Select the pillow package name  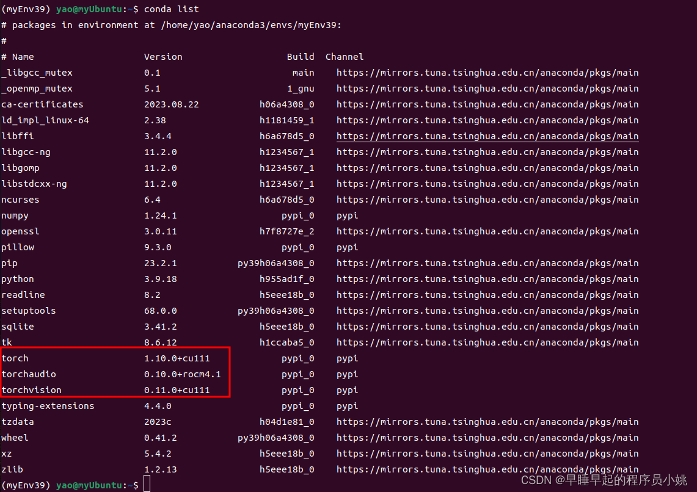(18, 247)
